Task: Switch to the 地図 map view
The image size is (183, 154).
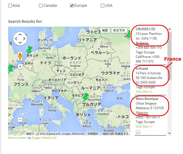Action: (105, 30)
